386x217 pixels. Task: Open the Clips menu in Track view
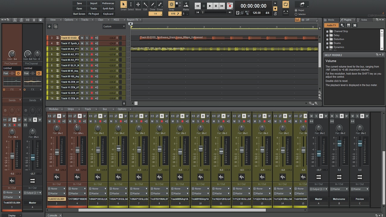click(x=102, y=20)
